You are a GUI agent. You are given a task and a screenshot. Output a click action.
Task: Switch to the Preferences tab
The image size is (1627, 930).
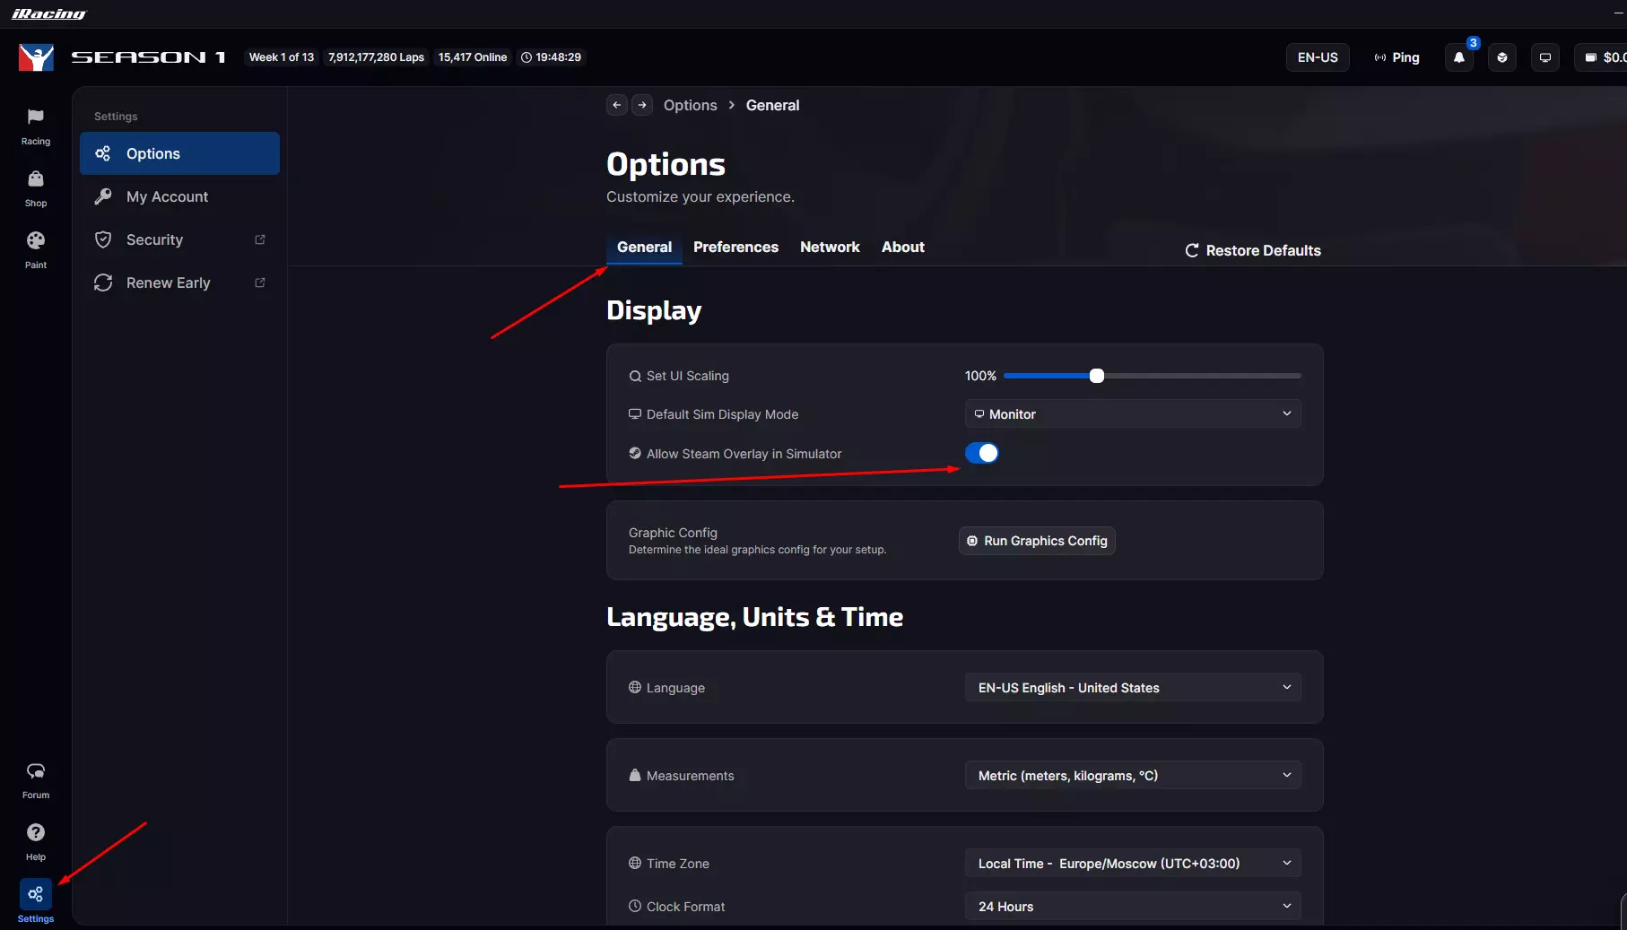tap(735, 248)
